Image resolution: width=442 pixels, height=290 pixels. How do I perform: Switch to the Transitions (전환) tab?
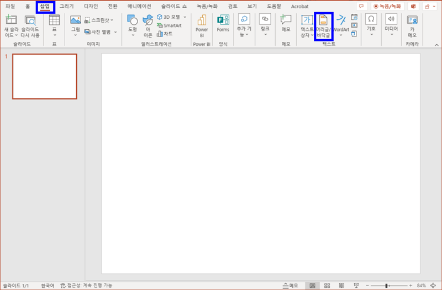pyautogui.click(x=113, y=6)
